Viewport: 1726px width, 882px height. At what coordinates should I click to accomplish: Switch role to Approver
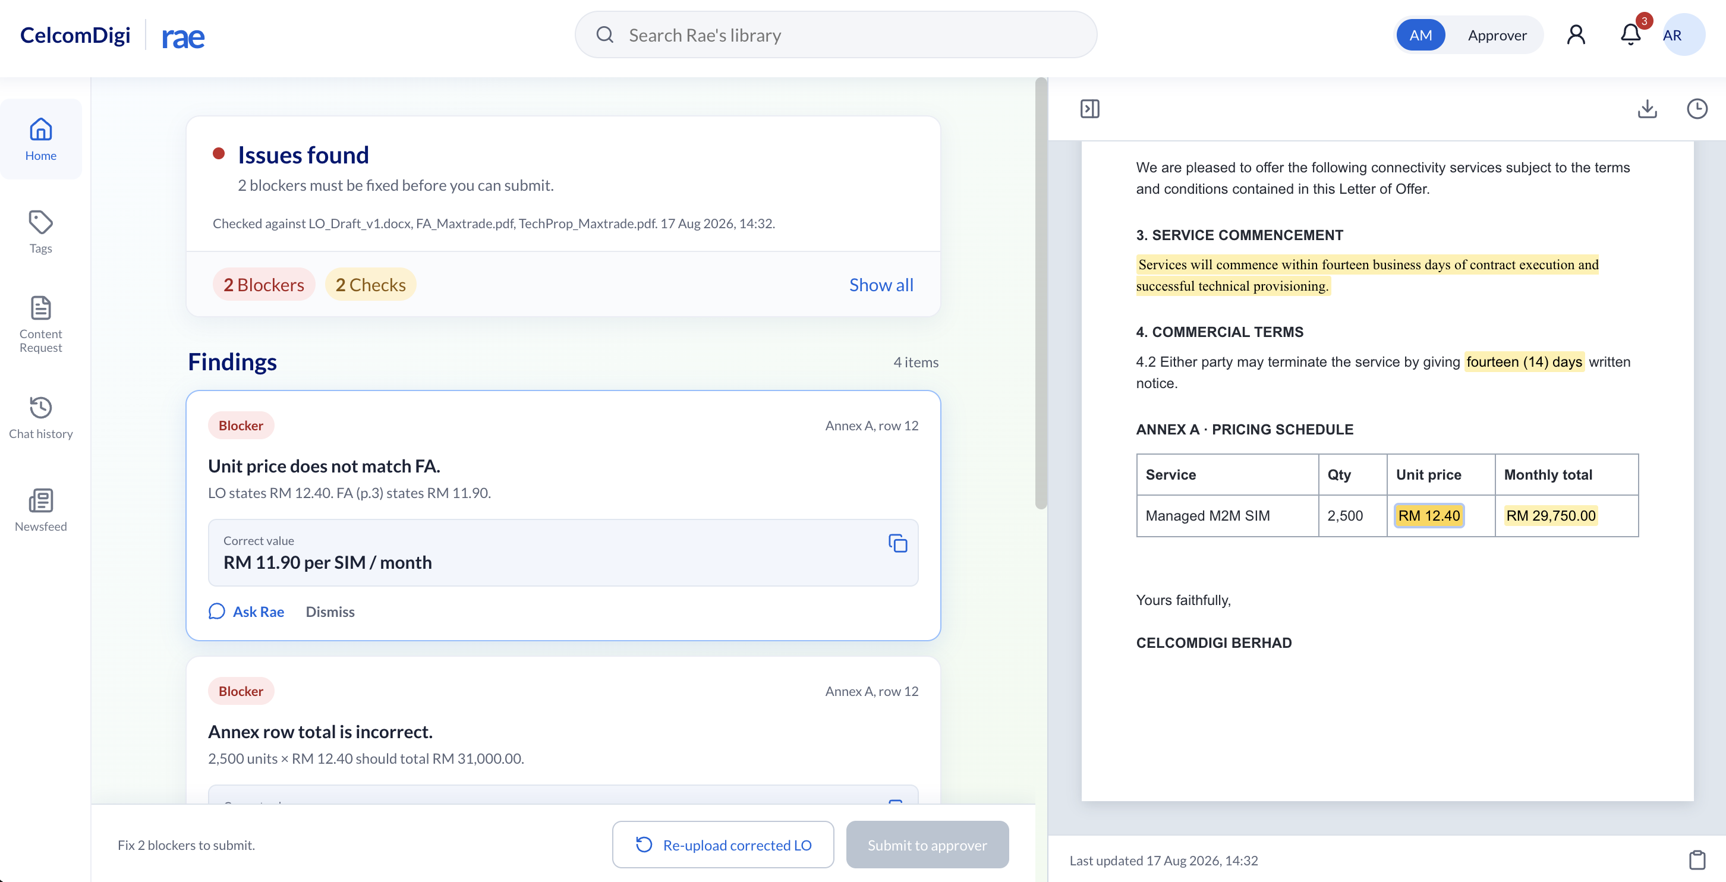[1497, 35]
